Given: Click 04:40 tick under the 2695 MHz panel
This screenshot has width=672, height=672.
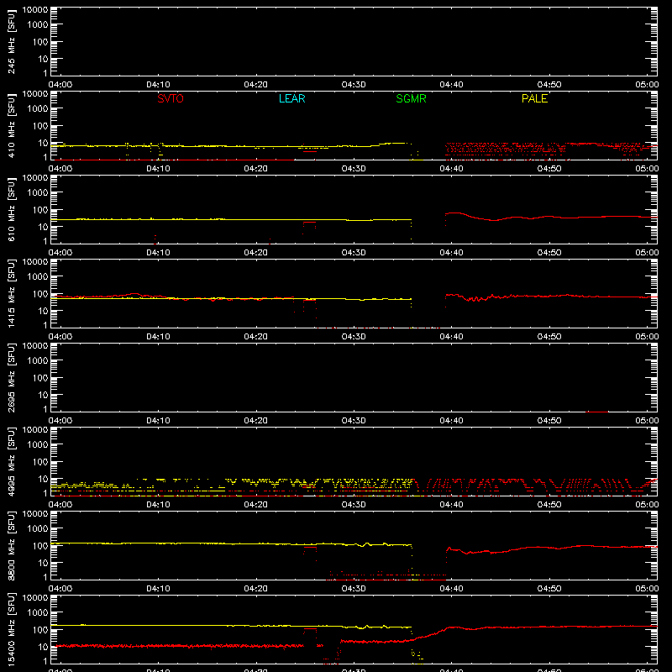Looking at the screenshot, I should tap(451, 421).
